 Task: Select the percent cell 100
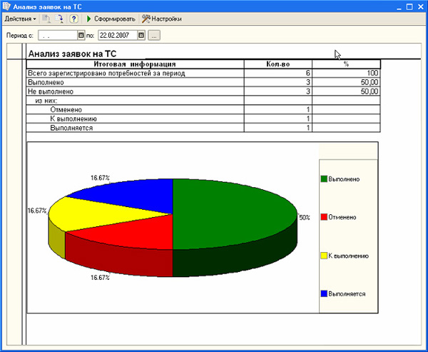coord(346,74)
